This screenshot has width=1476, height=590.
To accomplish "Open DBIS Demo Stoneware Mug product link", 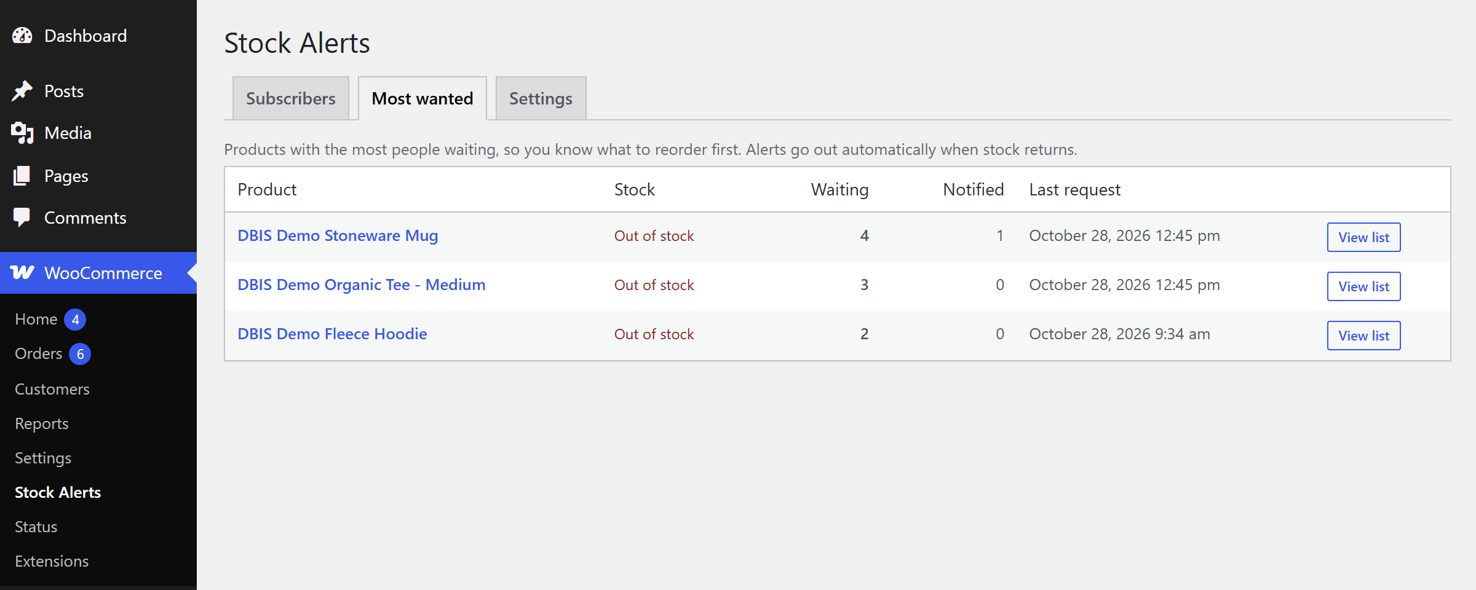I will (338, 235).
